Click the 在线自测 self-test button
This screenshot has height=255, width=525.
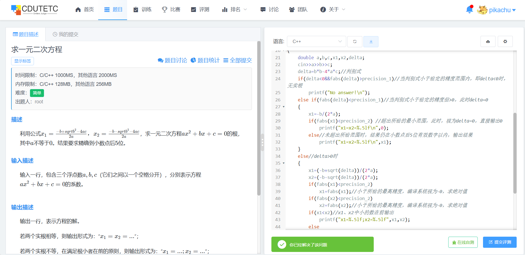coord(463,242)
